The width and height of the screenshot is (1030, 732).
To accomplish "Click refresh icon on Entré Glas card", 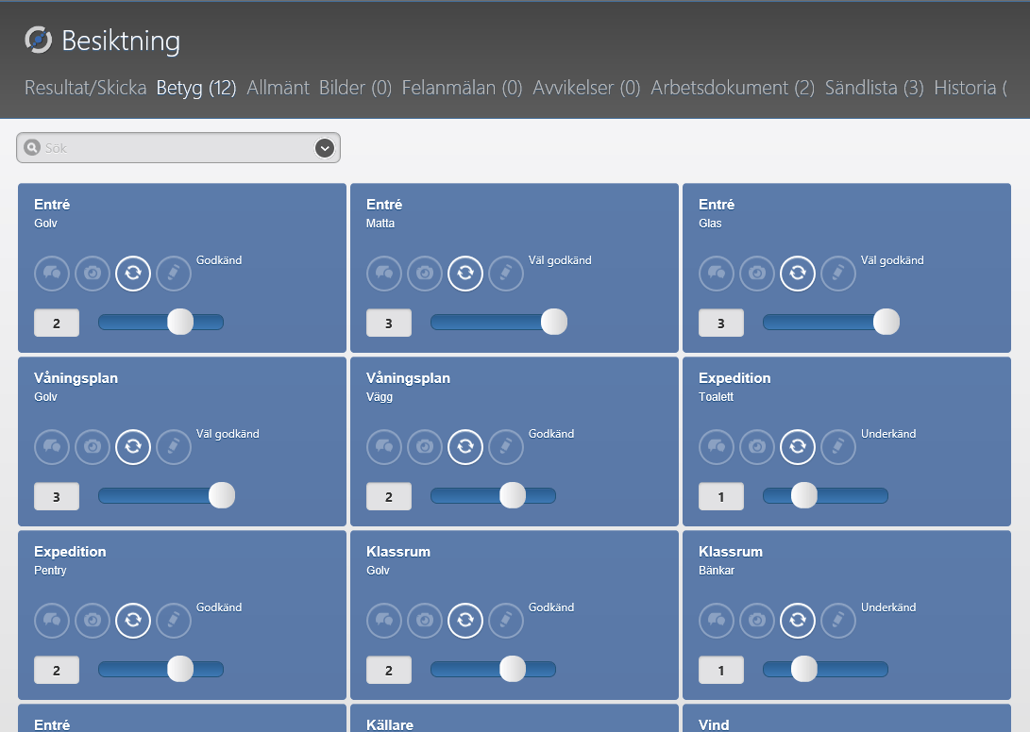I will tap(798, 274).
